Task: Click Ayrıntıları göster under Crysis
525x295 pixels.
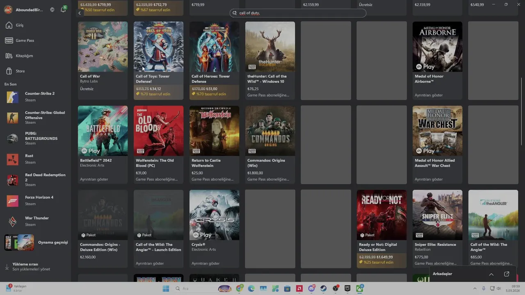Action: [205, 263]
